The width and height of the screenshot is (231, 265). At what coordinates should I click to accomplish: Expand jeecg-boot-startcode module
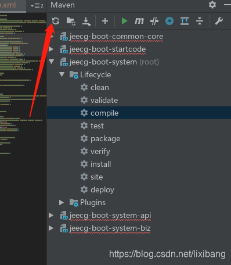[51, 49]
